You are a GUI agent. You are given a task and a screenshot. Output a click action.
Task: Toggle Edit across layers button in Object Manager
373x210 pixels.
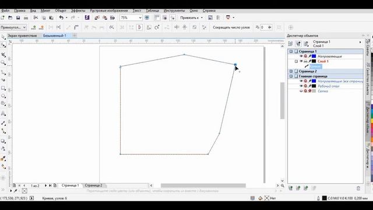pyautogui.click(x=298, y=44)
